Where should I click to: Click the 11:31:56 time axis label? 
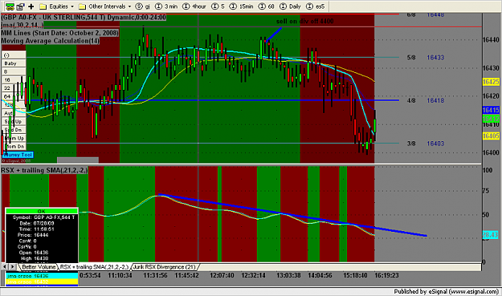(x=155, y=275)
